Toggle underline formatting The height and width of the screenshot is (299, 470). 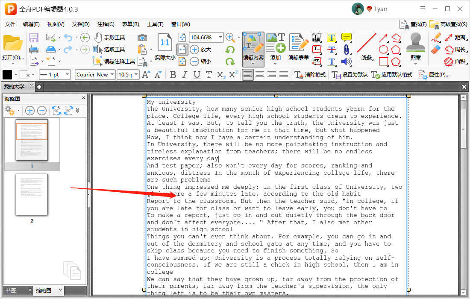click(197, 75)
